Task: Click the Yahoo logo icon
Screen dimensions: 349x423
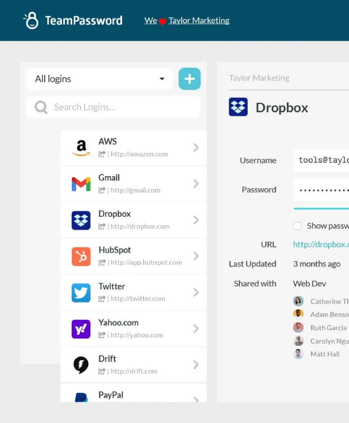Action: 81,329
